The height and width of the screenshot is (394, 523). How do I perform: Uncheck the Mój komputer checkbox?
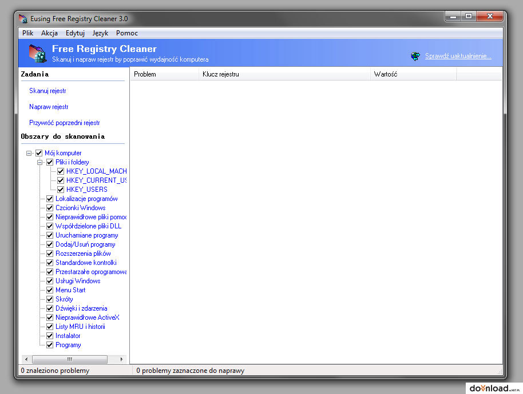coord(39,153)
